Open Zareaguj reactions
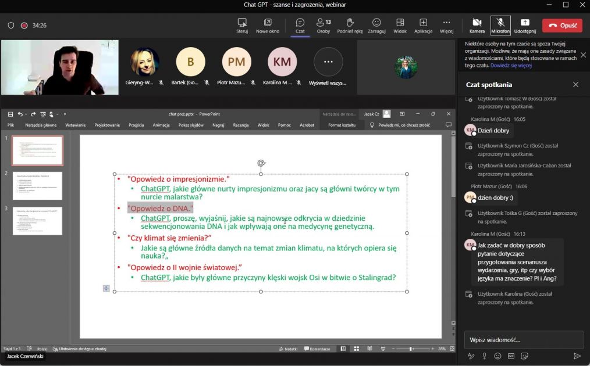 [x=376, y=26]
